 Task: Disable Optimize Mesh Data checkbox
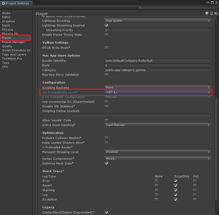[x=106, y=163]
